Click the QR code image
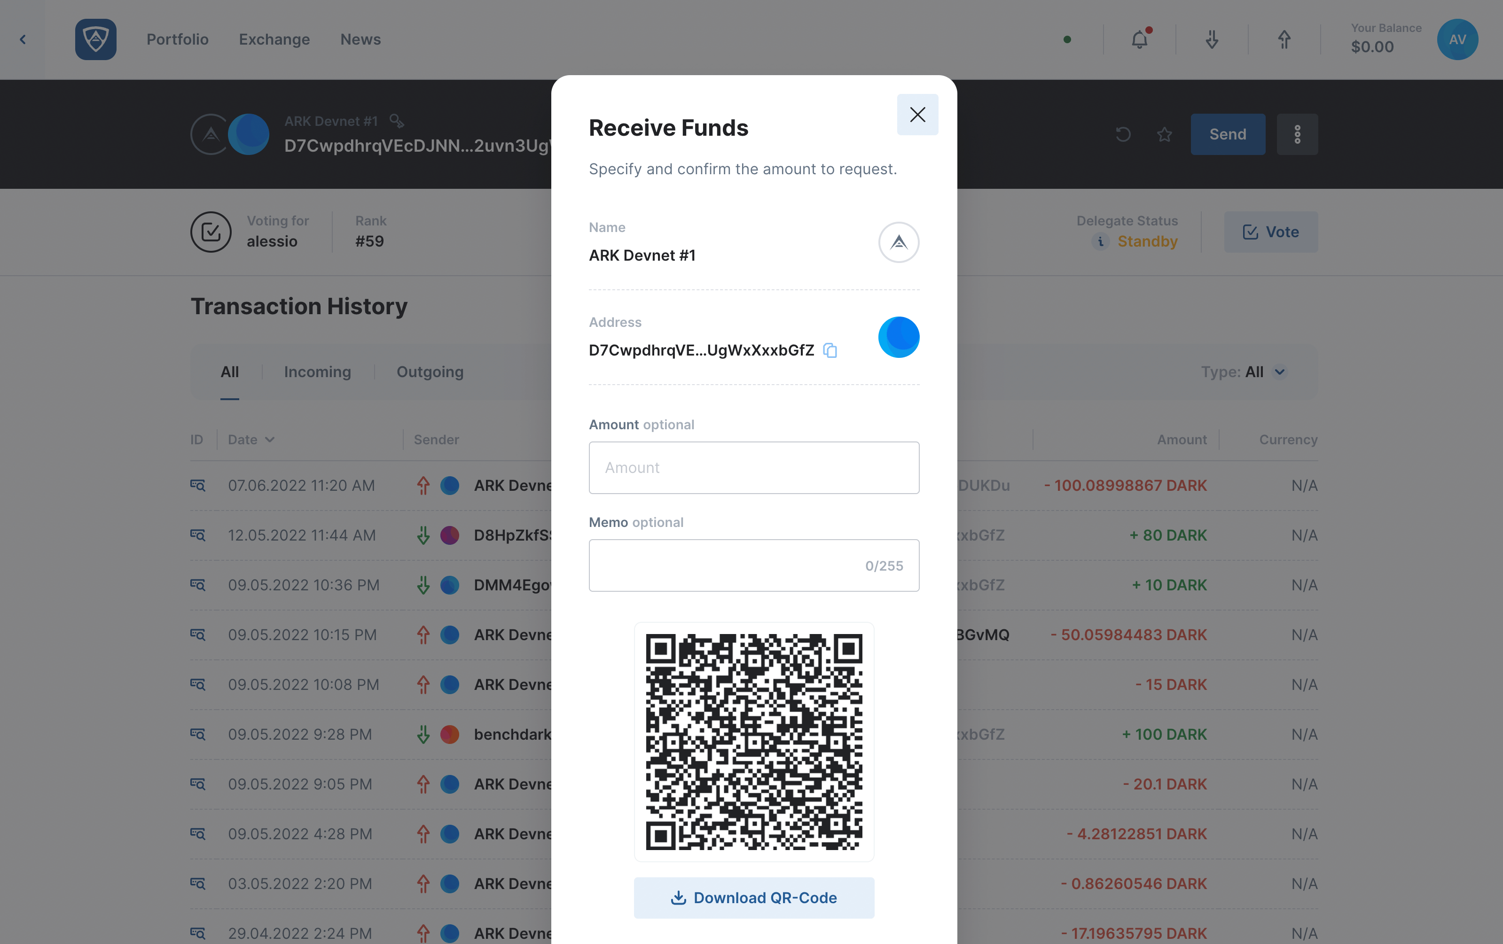This screenshot has width=1503, height=944. click(x=754, y=742)
